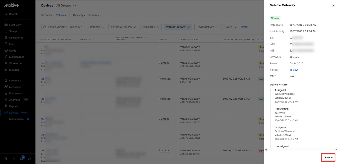337x164 pixels.
Task: Click the Fleet View map icon
Action: pos(6,25)
